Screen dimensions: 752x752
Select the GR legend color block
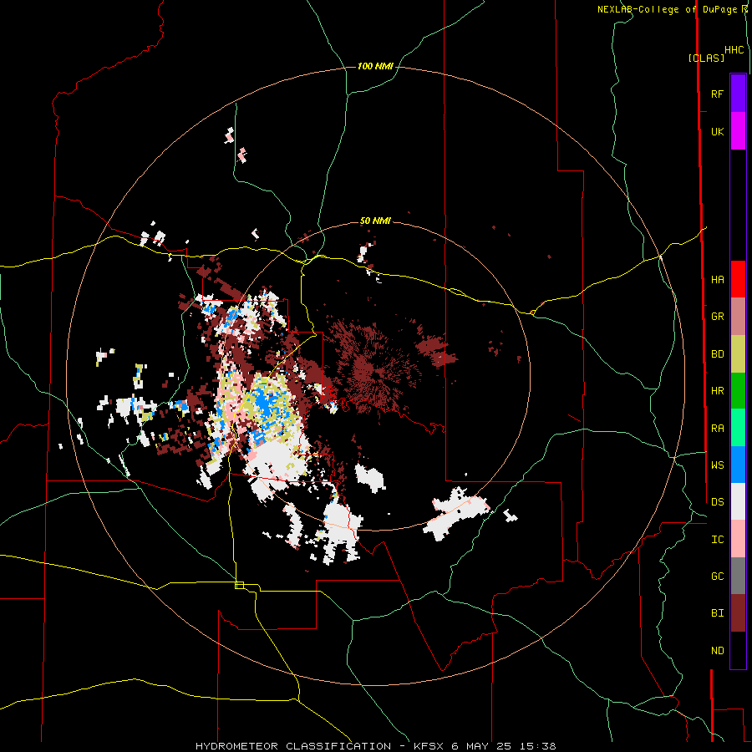click(738, 317)
